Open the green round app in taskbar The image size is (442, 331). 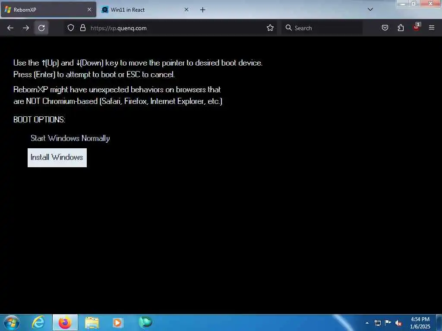pos(145,322)
